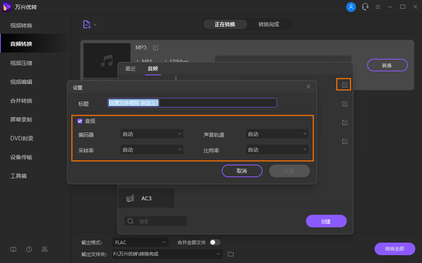422x263 pixels.
Task: Click the highlighted orange settings edit icon
Action: tap(344, 84)
